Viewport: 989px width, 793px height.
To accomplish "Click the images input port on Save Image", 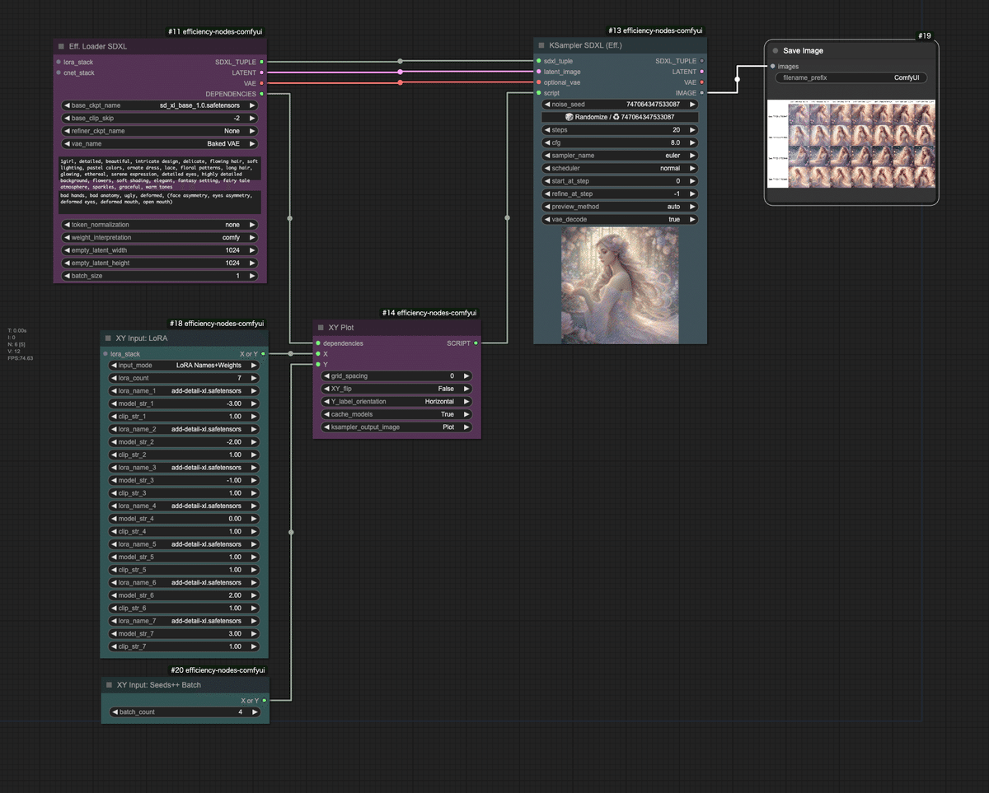I will pos(772,67).
